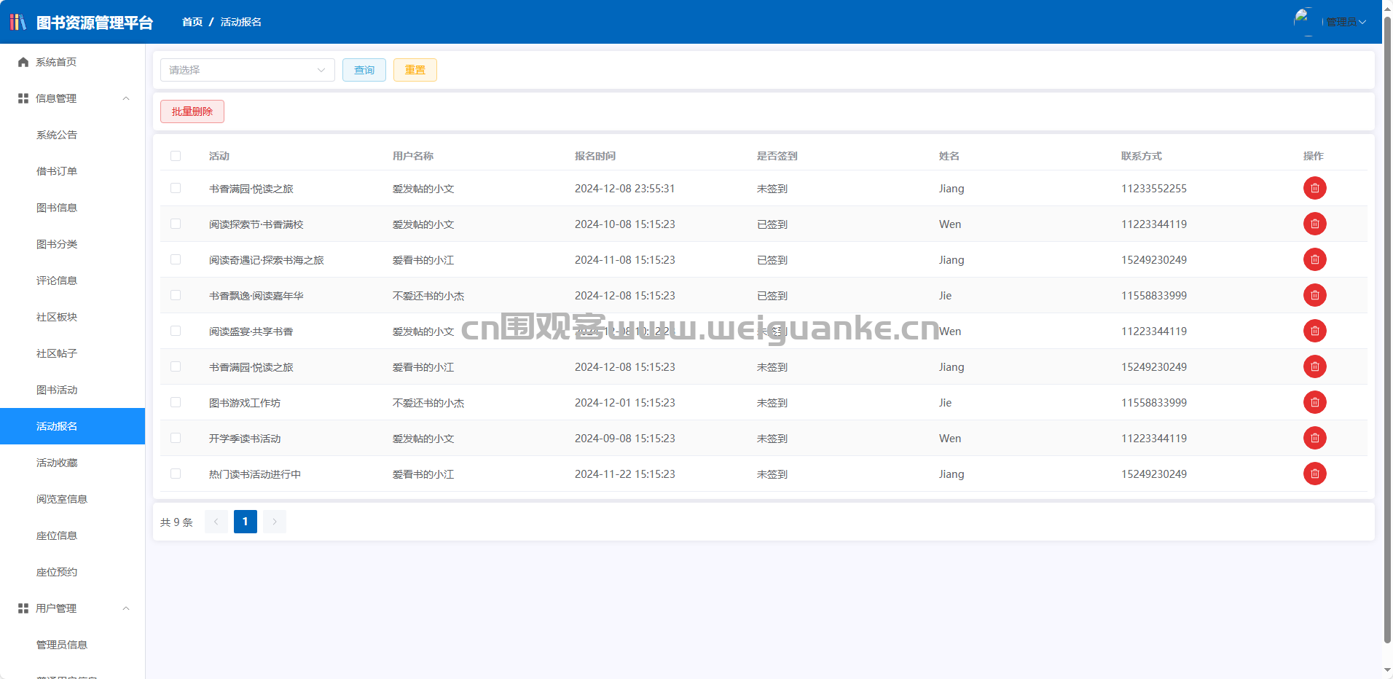Open the 管理员 user dropdown menu
The height and width of the screenshot is (679, 1393).
pos(1346,22)
